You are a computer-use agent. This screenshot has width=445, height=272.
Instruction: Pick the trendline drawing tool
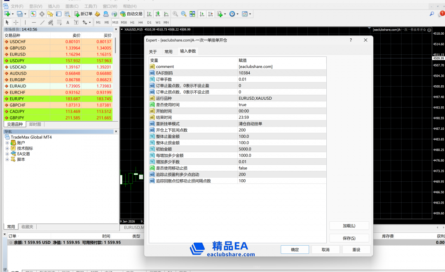tap(42, 22)
